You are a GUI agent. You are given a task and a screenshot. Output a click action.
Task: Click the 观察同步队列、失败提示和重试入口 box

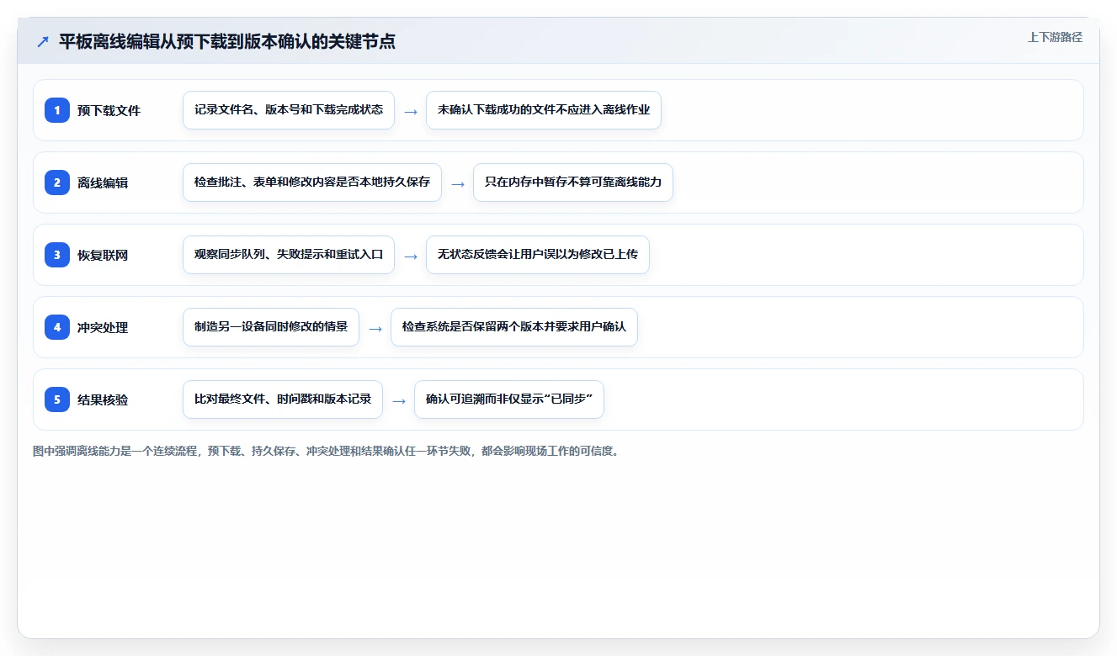pyautogui.click(x=289, y=255)
